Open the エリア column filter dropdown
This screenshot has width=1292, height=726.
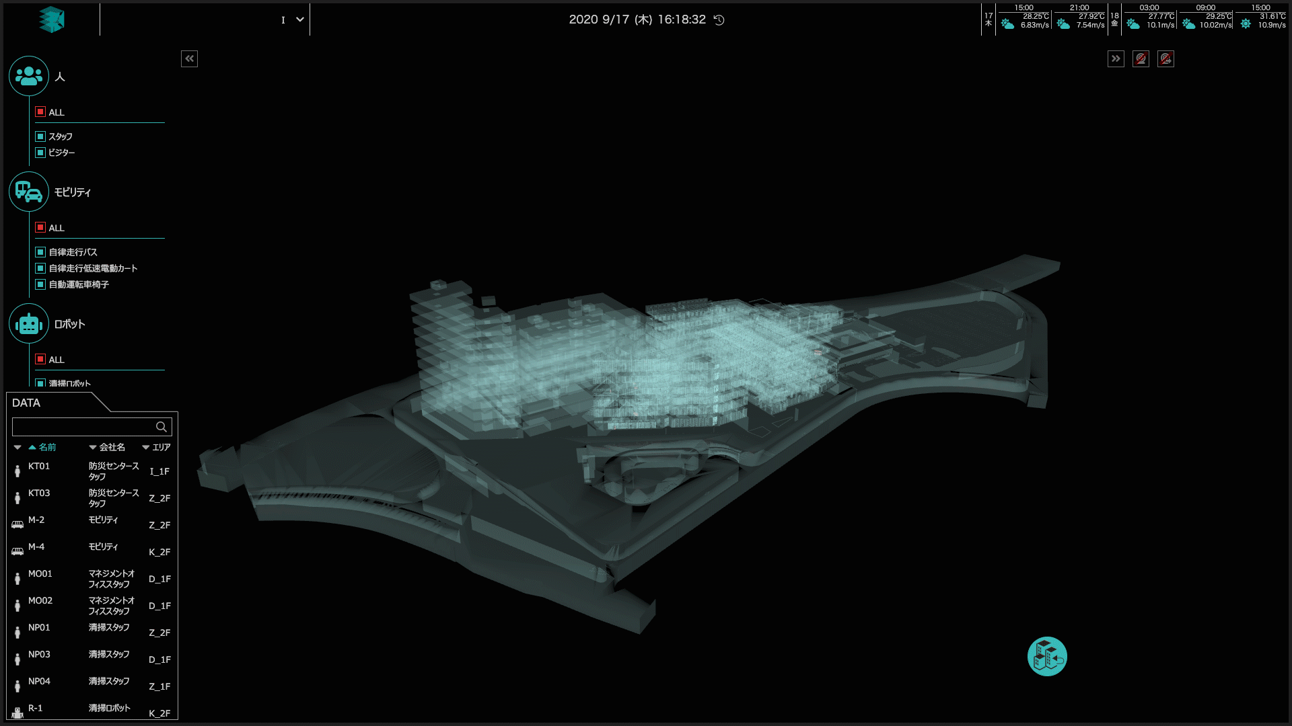[x=145, y=447]
